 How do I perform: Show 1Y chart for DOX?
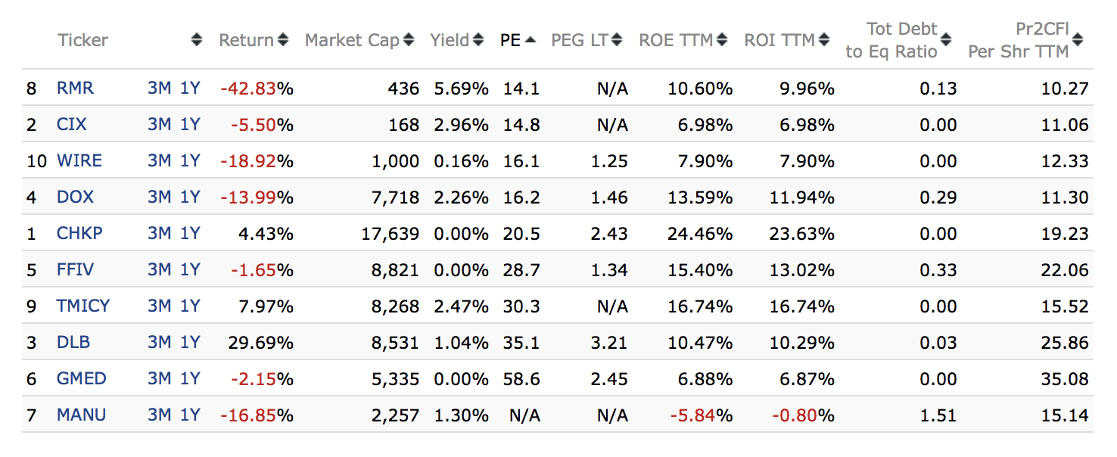point(190,197)
